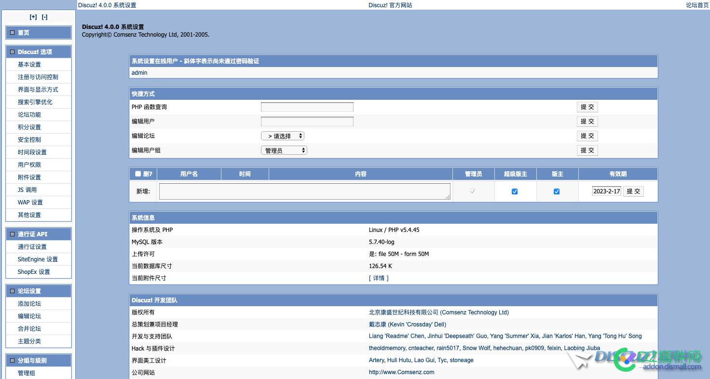Image resolution: width=710 pixels, height=379 pixels.
Task: Collapse the 论坛设置 section icon
Action: [x=13, y=291]
